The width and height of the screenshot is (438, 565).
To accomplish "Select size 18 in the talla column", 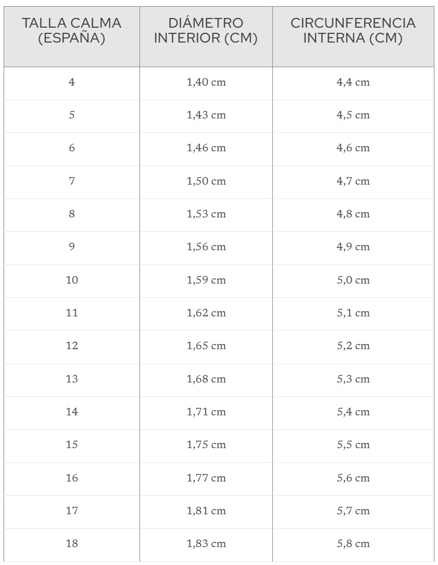I will tap(72, 544).
